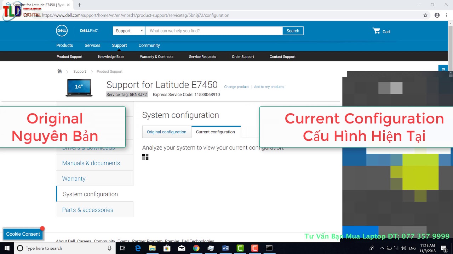Open a new browser tab with plus
The width and height of the screenshot is (453, 254).
[x=80, y=5]
